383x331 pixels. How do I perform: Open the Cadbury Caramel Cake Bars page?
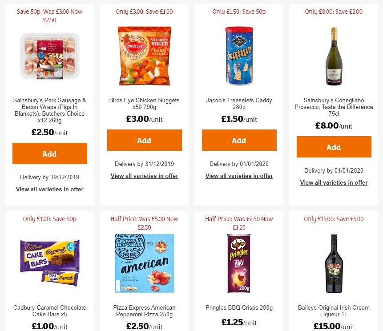49,311
